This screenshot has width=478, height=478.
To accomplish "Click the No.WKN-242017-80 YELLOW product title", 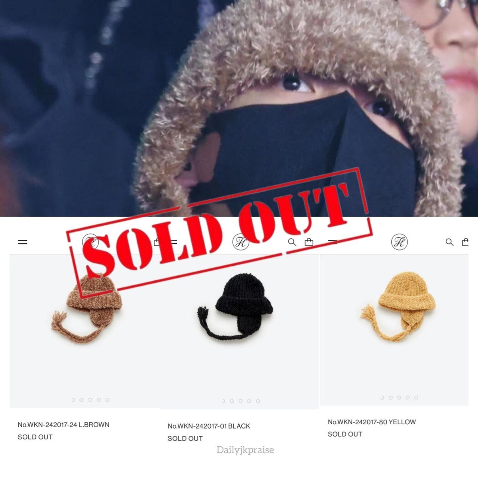I will (x=372, y=422).
